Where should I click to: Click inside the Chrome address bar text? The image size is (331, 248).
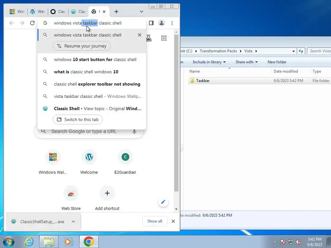pyautogui.click(x=88, y=23)
